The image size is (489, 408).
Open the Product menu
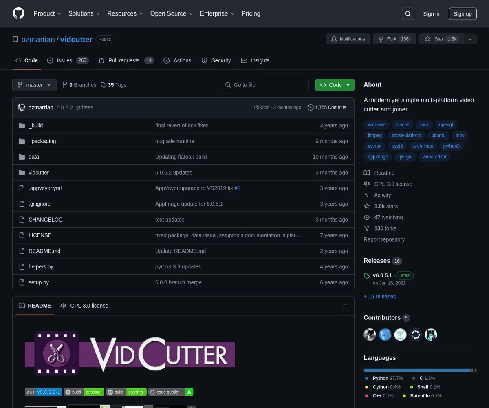pos(47,13)
